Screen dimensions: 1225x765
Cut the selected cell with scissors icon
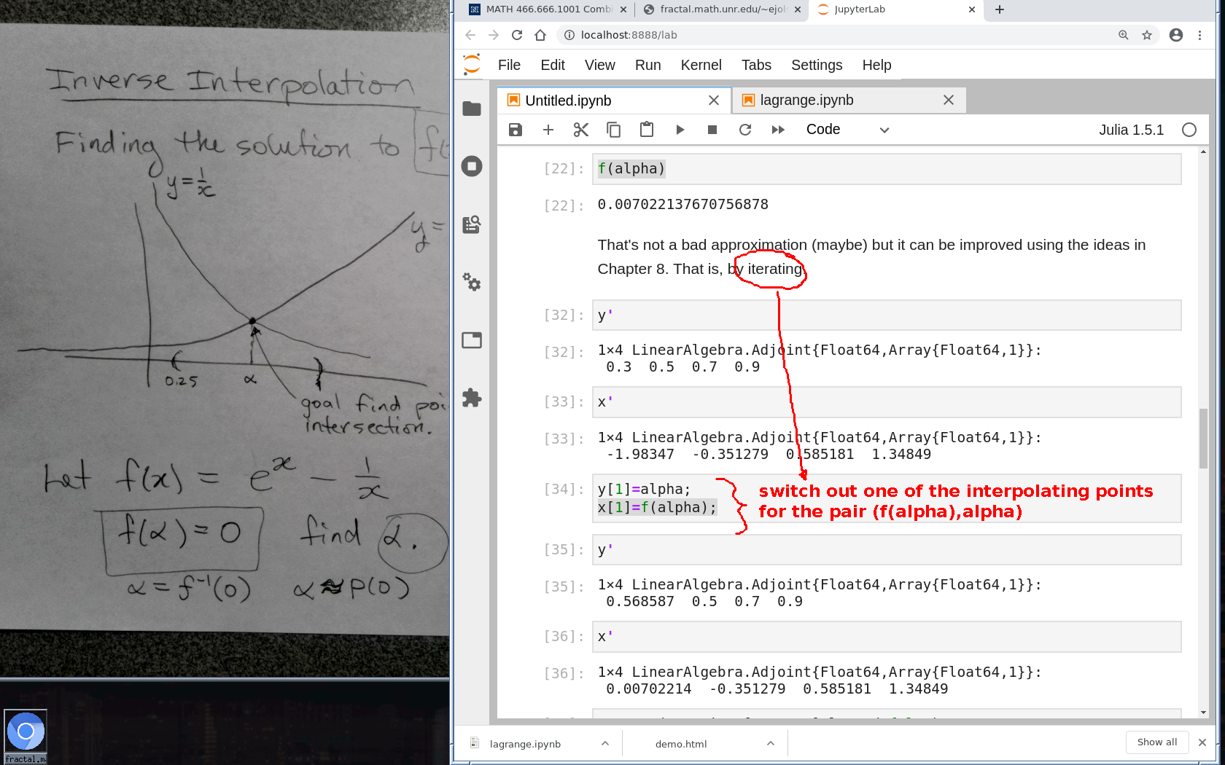click(581, 130)
